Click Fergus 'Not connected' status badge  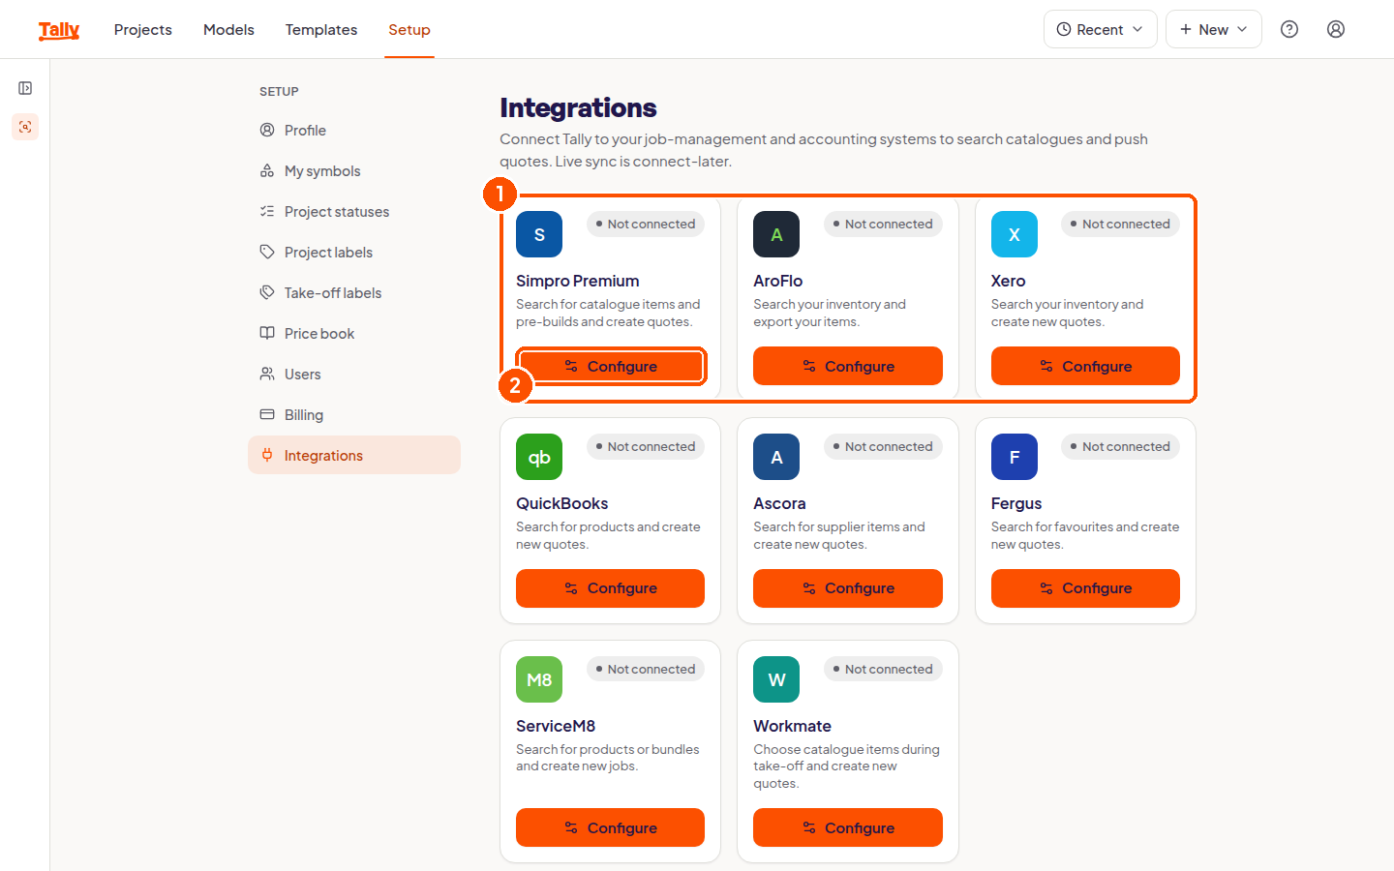pos(1120,446)
